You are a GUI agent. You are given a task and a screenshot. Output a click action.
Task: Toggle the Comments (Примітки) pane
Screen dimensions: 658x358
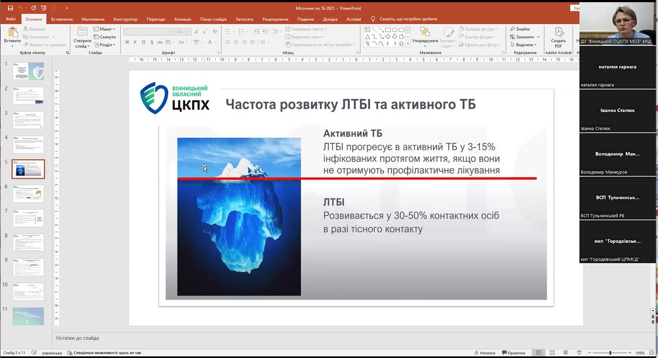tap(513, 353)
